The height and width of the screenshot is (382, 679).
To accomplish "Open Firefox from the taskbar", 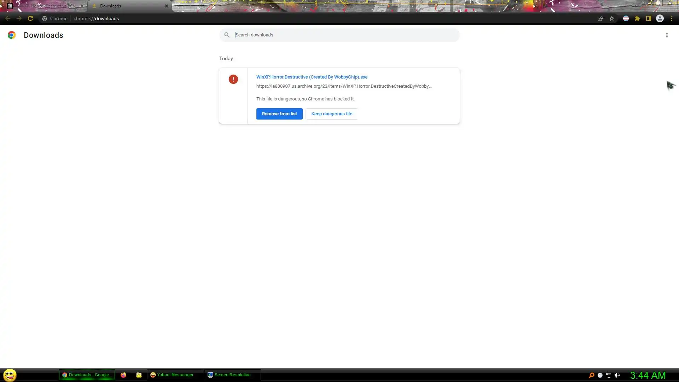I will pos(123,375).
